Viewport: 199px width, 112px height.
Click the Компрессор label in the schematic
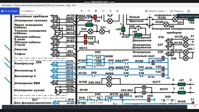tap(24, 63)
